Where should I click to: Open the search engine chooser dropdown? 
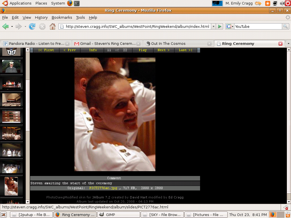[230, 26]
